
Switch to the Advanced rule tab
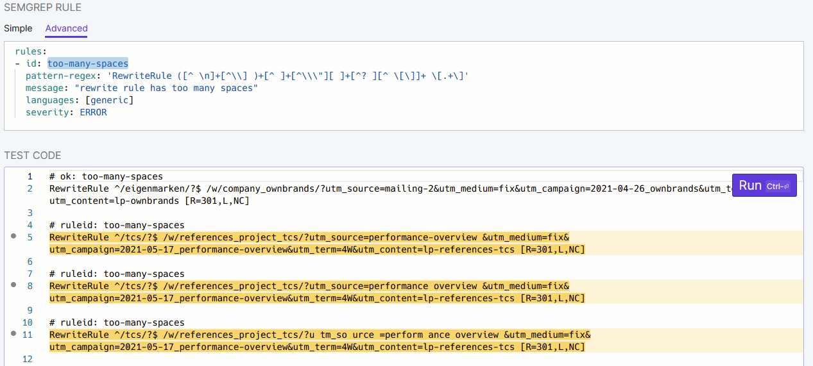[66, 28]
